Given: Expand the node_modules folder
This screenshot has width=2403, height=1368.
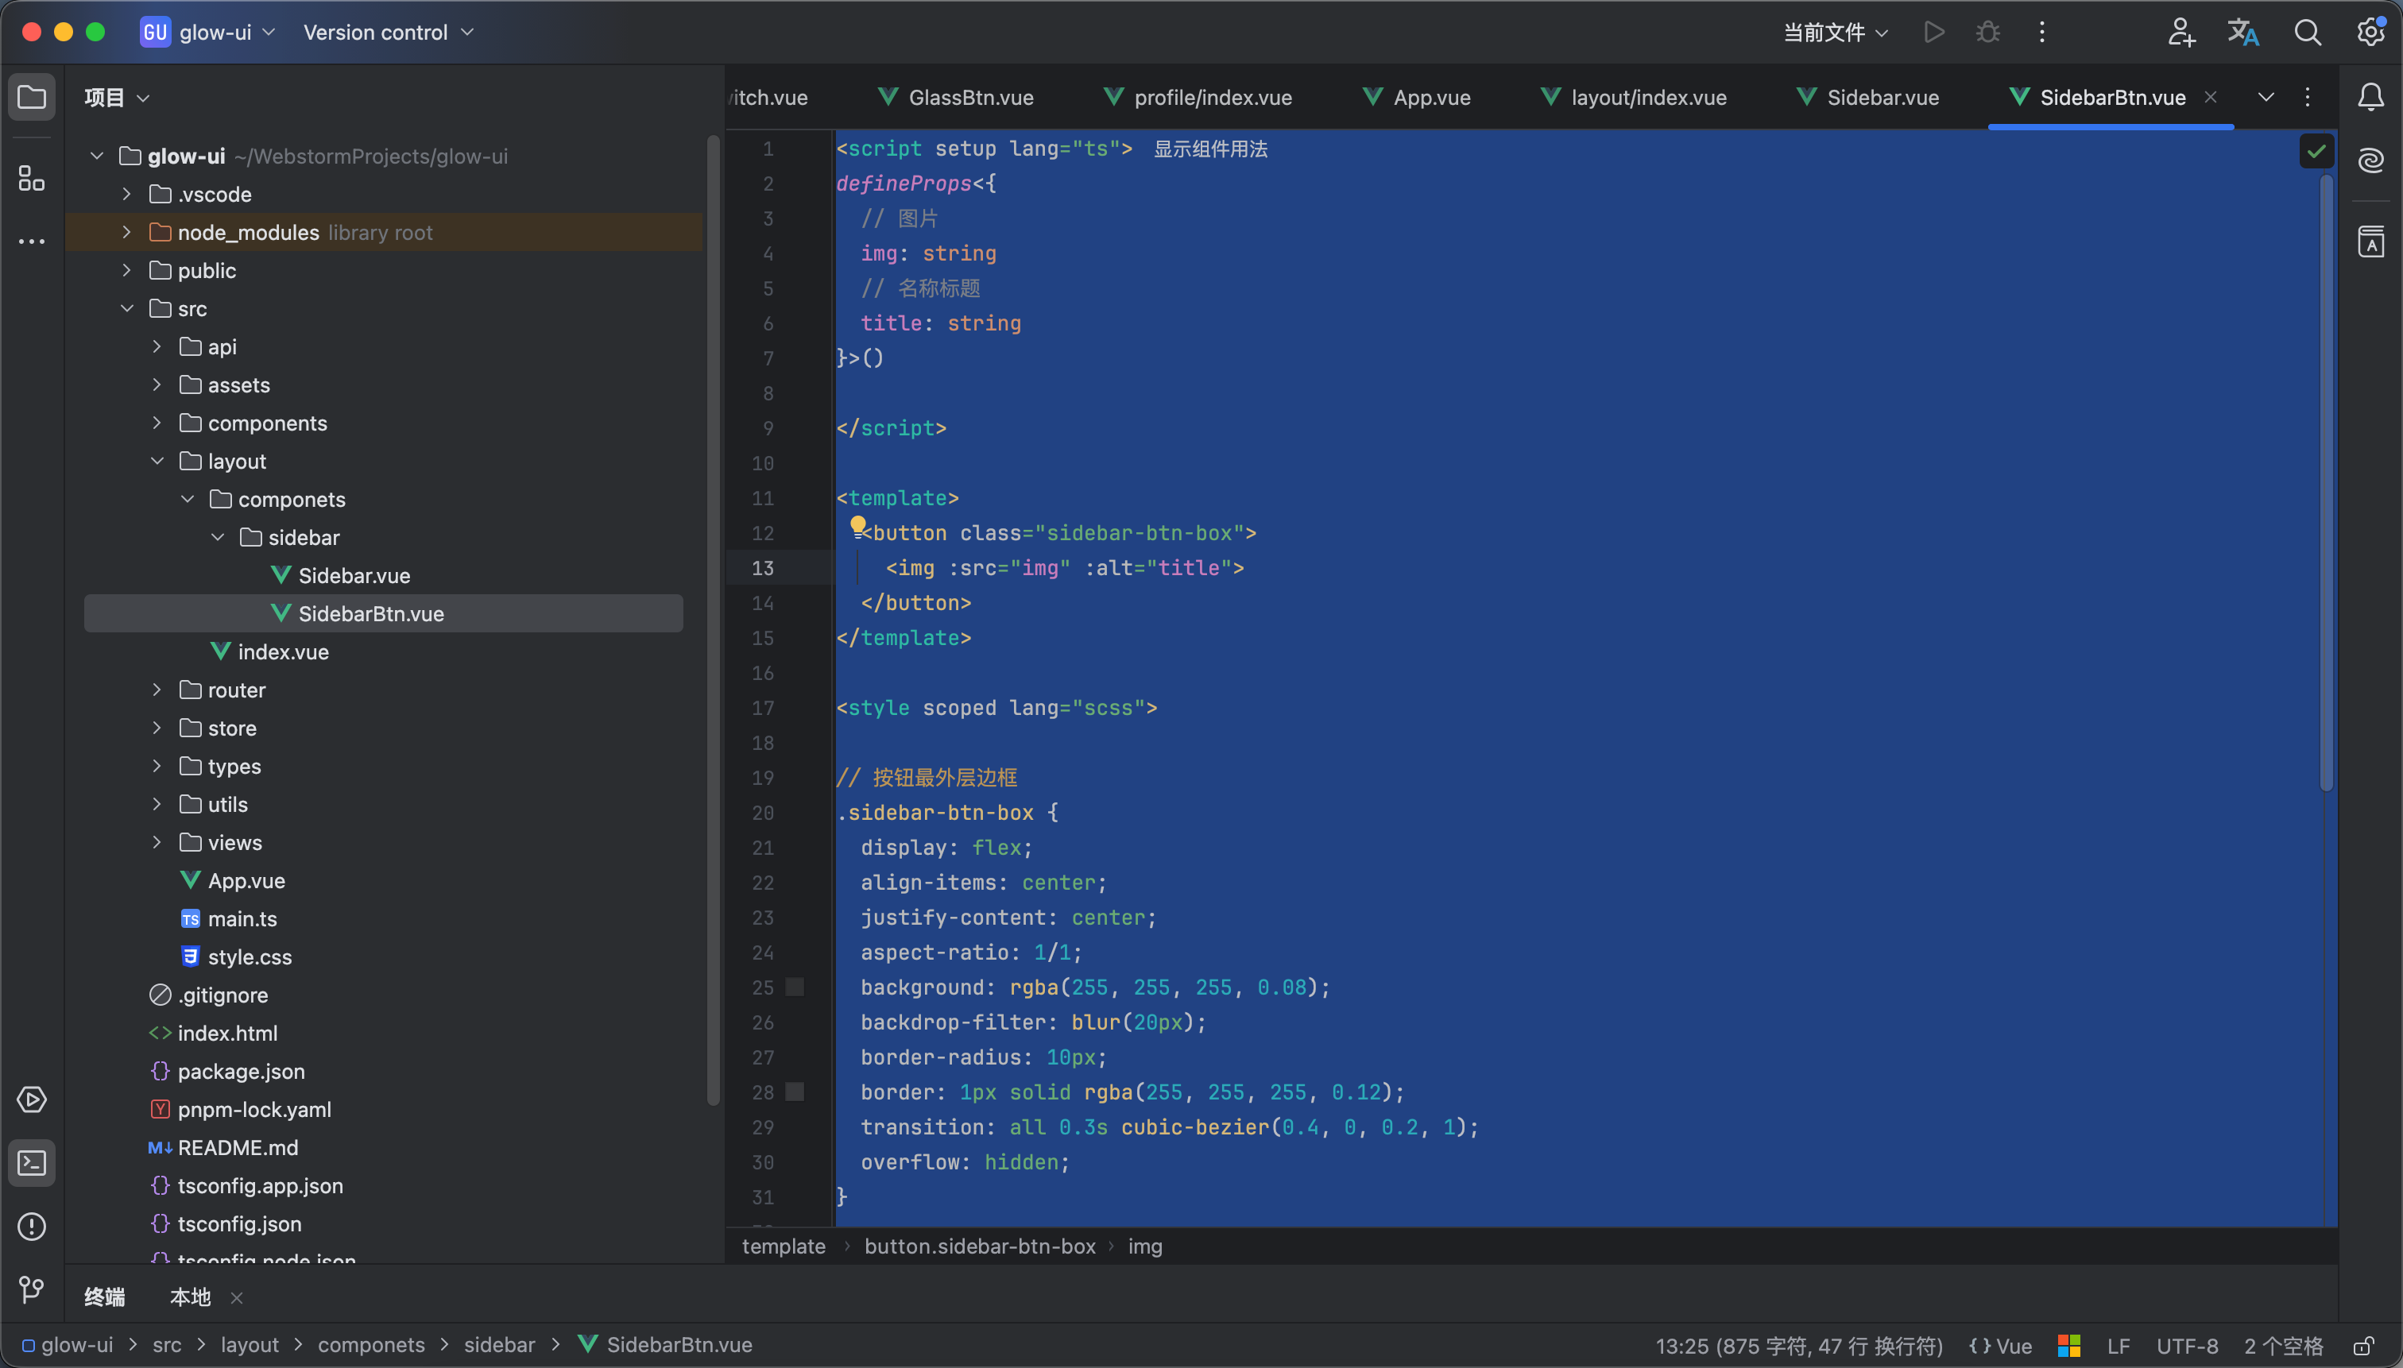Looking at the screenshot, I should pos(127,232).
